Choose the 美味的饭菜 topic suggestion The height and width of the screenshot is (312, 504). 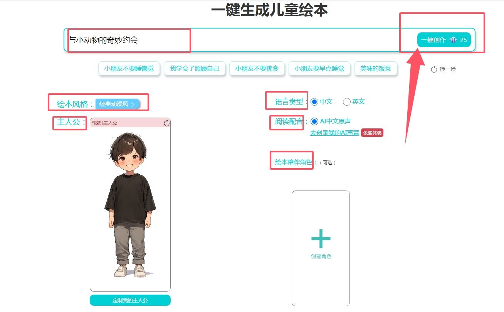(376, 69)
